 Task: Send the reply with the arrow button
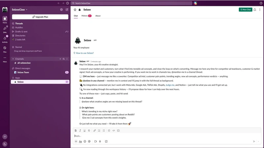coord(254,141)
